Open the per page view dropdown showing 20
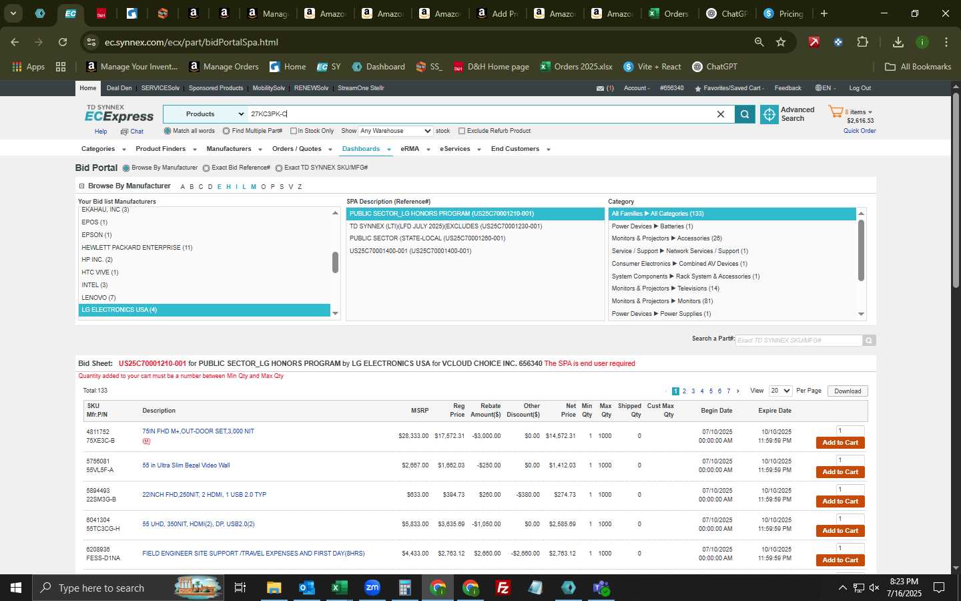Viewport: 961px width, 601px height. pyautogui.click(x=780, y=391)
